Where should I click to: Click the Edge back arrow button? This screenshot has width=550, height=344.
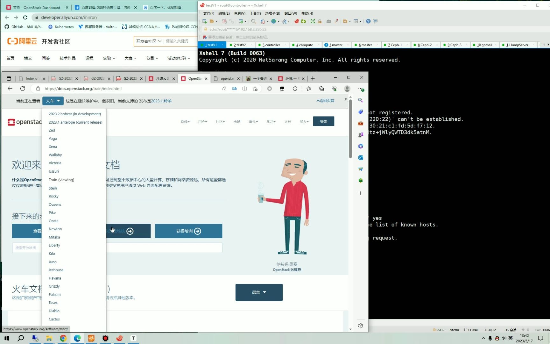[x=10, y=89]
